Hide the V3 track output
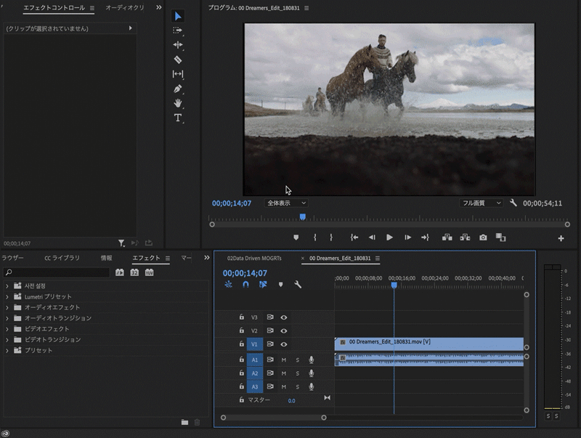This screenshot has height=438, width=581. [284, 317]
